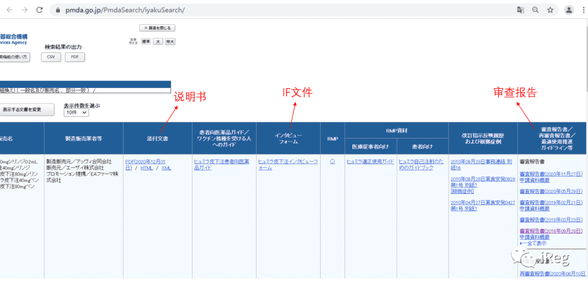Open the ヒュミラ自己注射のためのガイドブック link
588x285 pixels.
coord(422,165)
